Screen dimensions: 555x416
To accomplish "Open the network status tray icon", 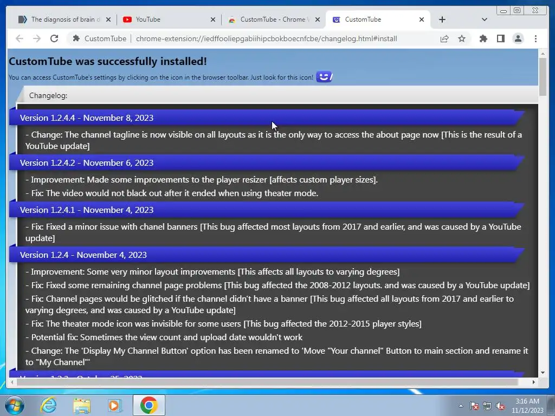I will [487, 406].
